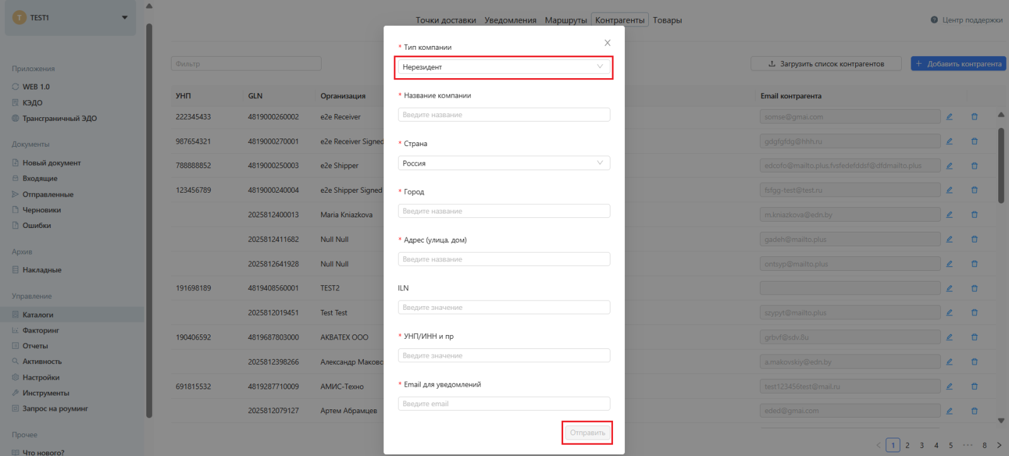Viewport: 1009px width, 456px height.
Task: Go to pagination page 8
Action: click(x=984, y=445)
